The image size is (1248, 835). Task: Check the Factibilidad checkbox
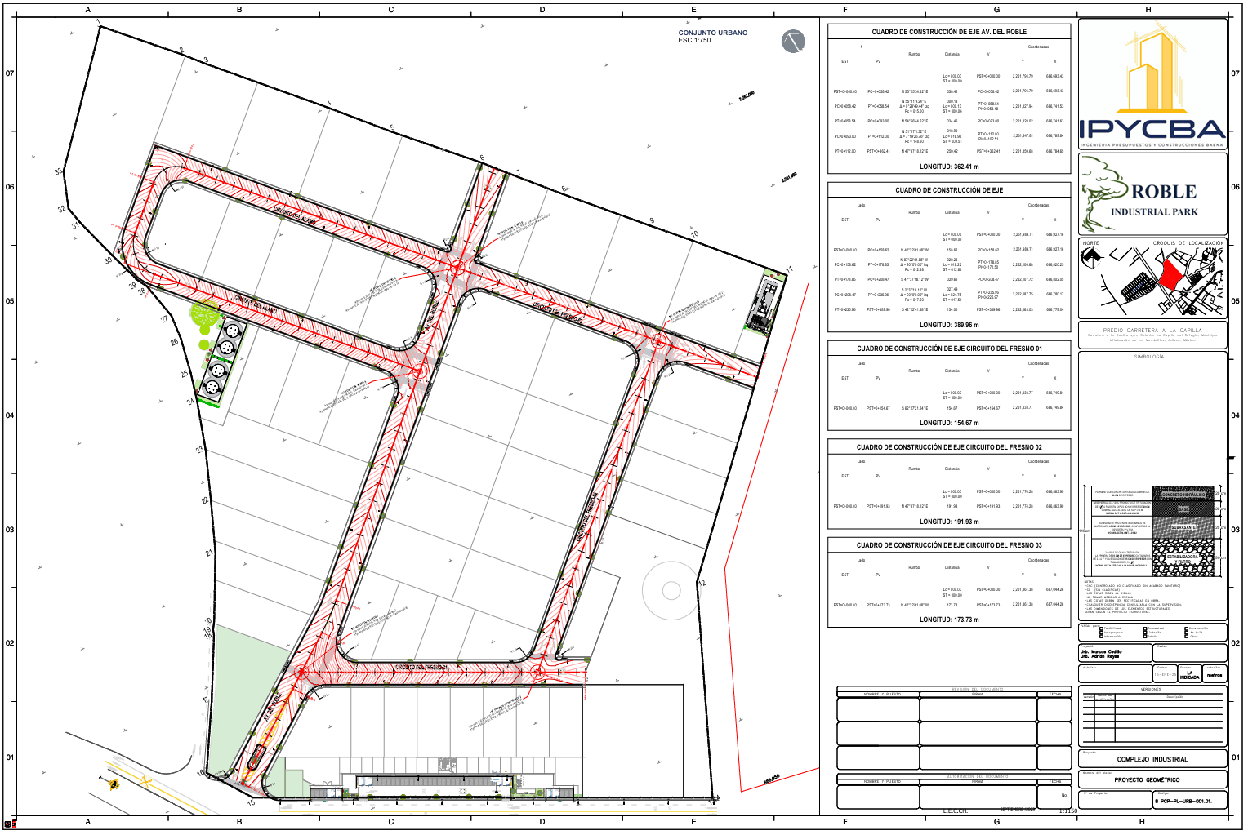(x=1102, y=628)
